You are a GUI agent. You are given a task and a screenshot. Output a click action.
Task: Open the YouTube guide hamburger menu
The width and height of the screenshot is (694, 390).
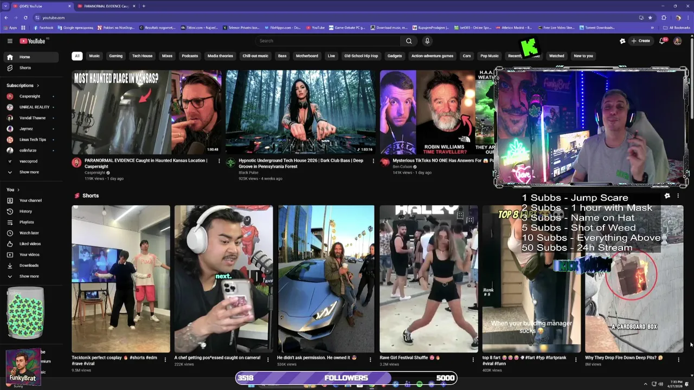click(x=10, y=41)
